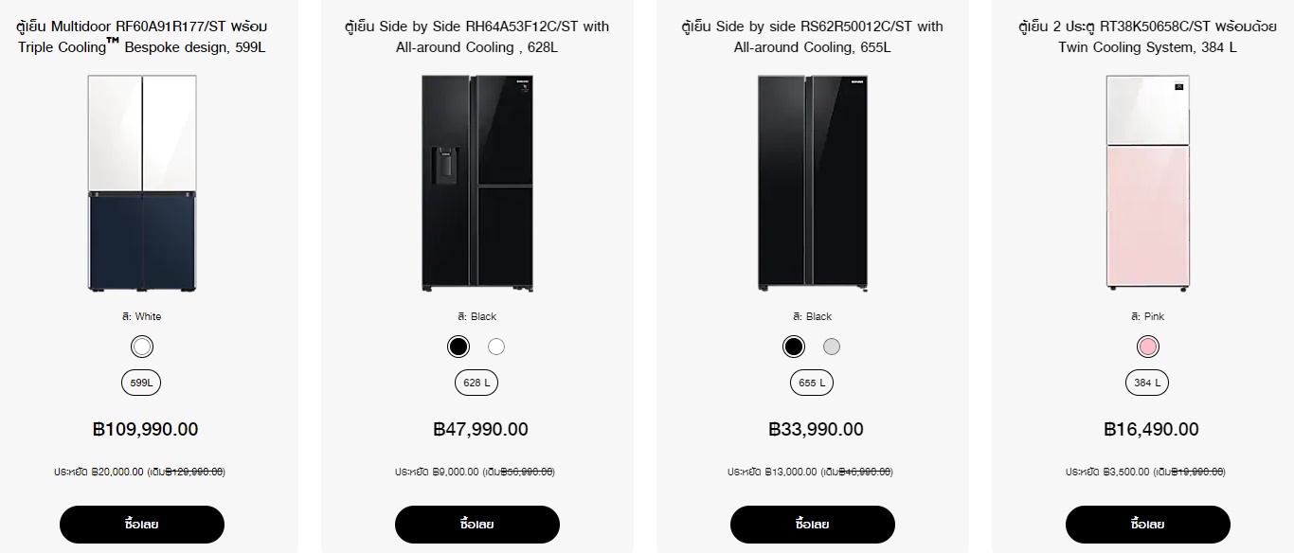The width and height of the screenshot is (1294, 553).
Task: Select the 655 L capacity option
Action: click(x=813, y=384)
